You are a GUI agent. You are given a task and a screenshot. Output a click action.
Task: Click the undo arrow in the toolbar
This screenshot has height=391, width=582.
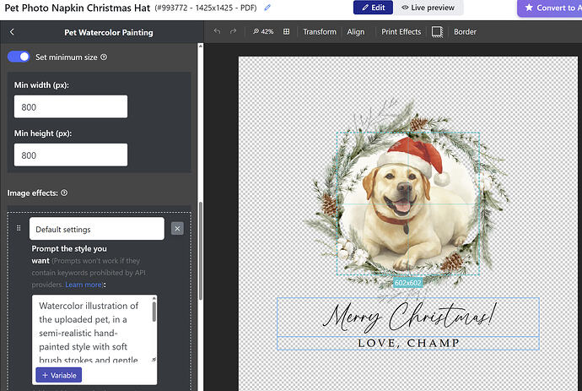pos(217,31)
